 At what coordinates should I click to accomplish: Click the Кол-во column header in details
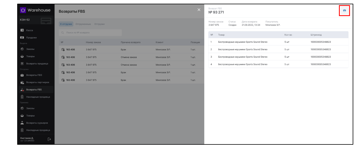click(x=288, y=35)
